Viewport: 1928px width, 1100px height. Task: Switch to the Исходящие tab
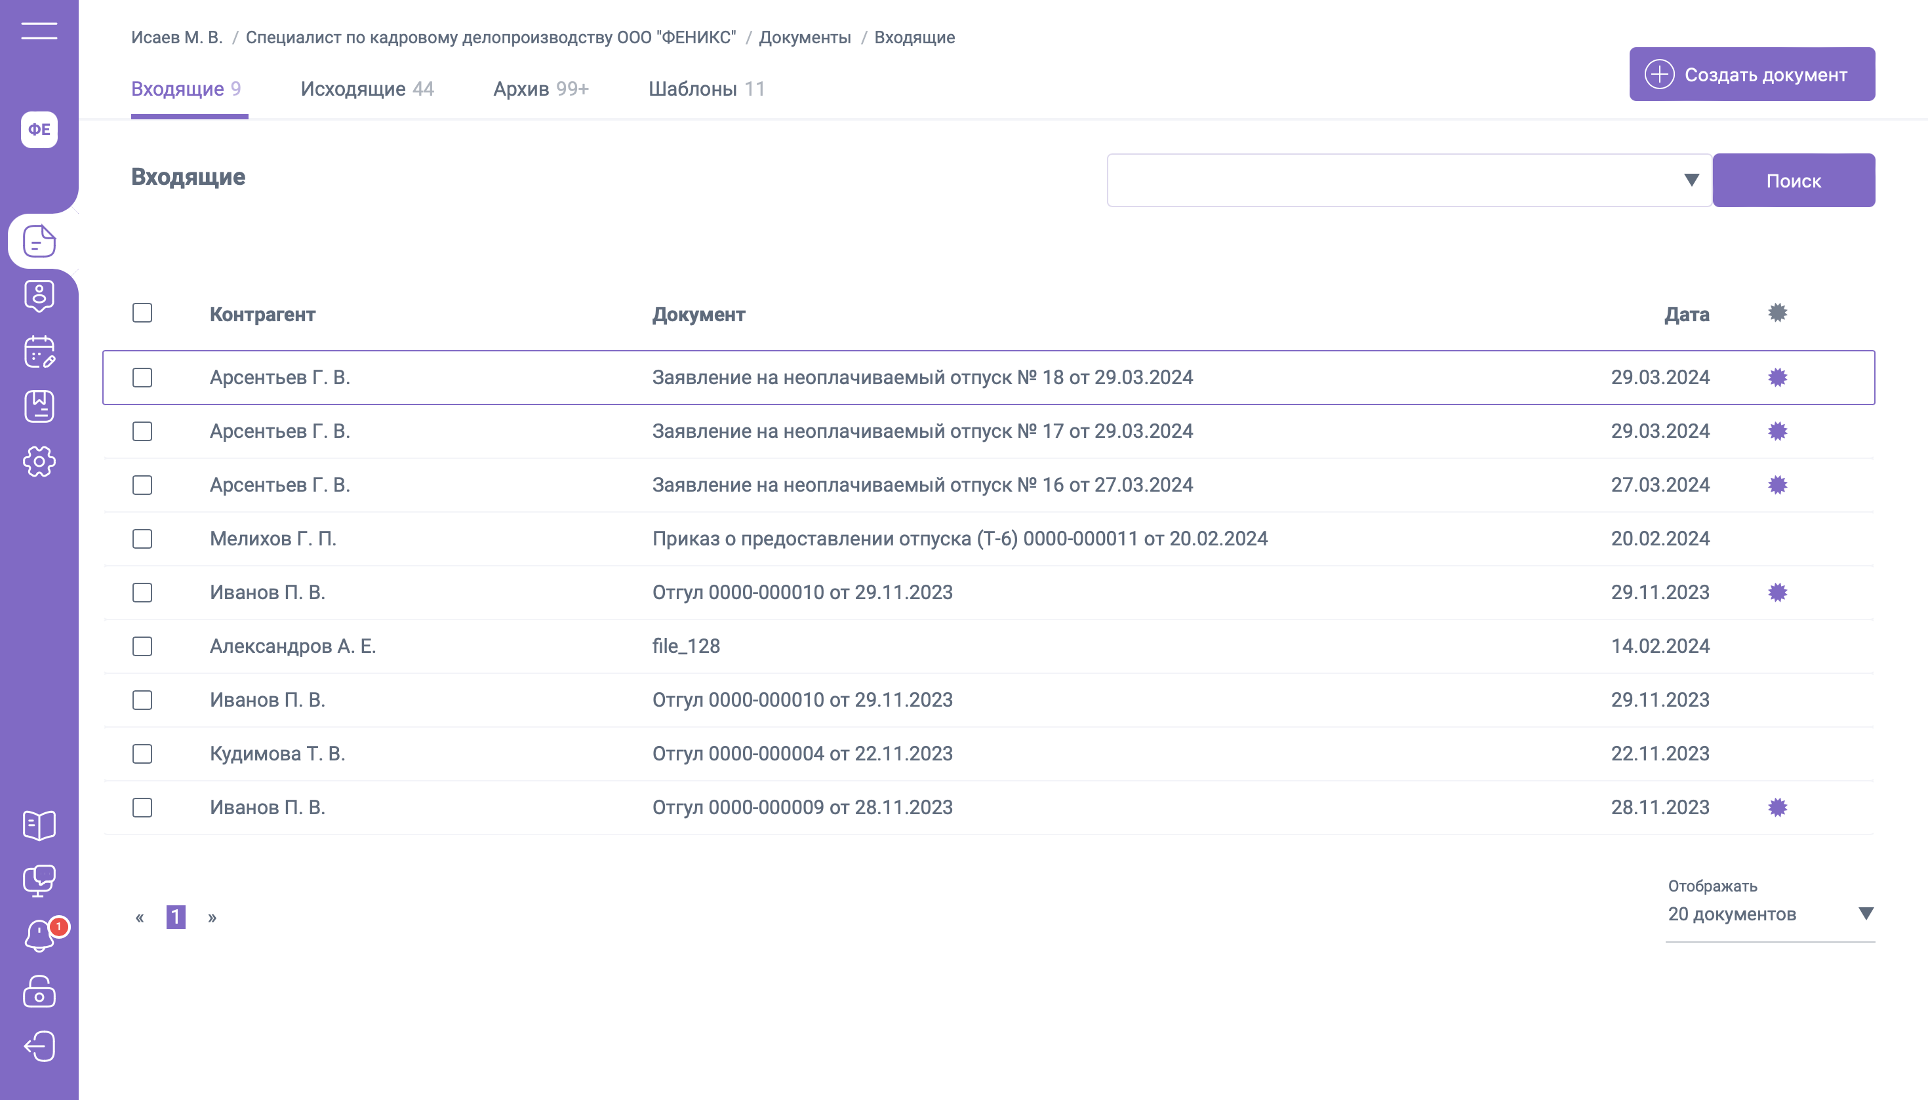tap(367, 89)
